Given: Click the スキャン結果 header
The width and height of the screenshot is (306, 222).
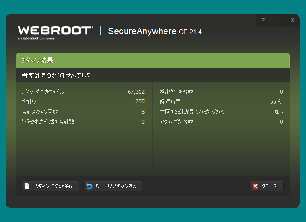Looking at the screenshot, I should [x=37, y=60].
